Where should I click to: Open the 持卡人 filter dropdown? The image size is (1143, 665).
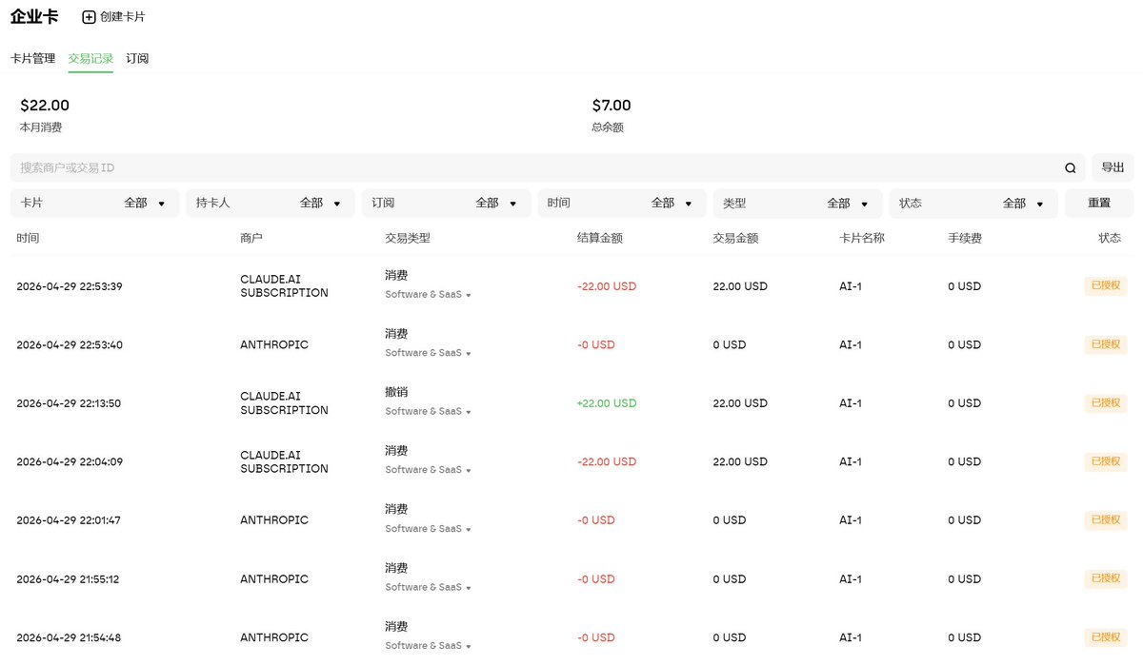271,204
